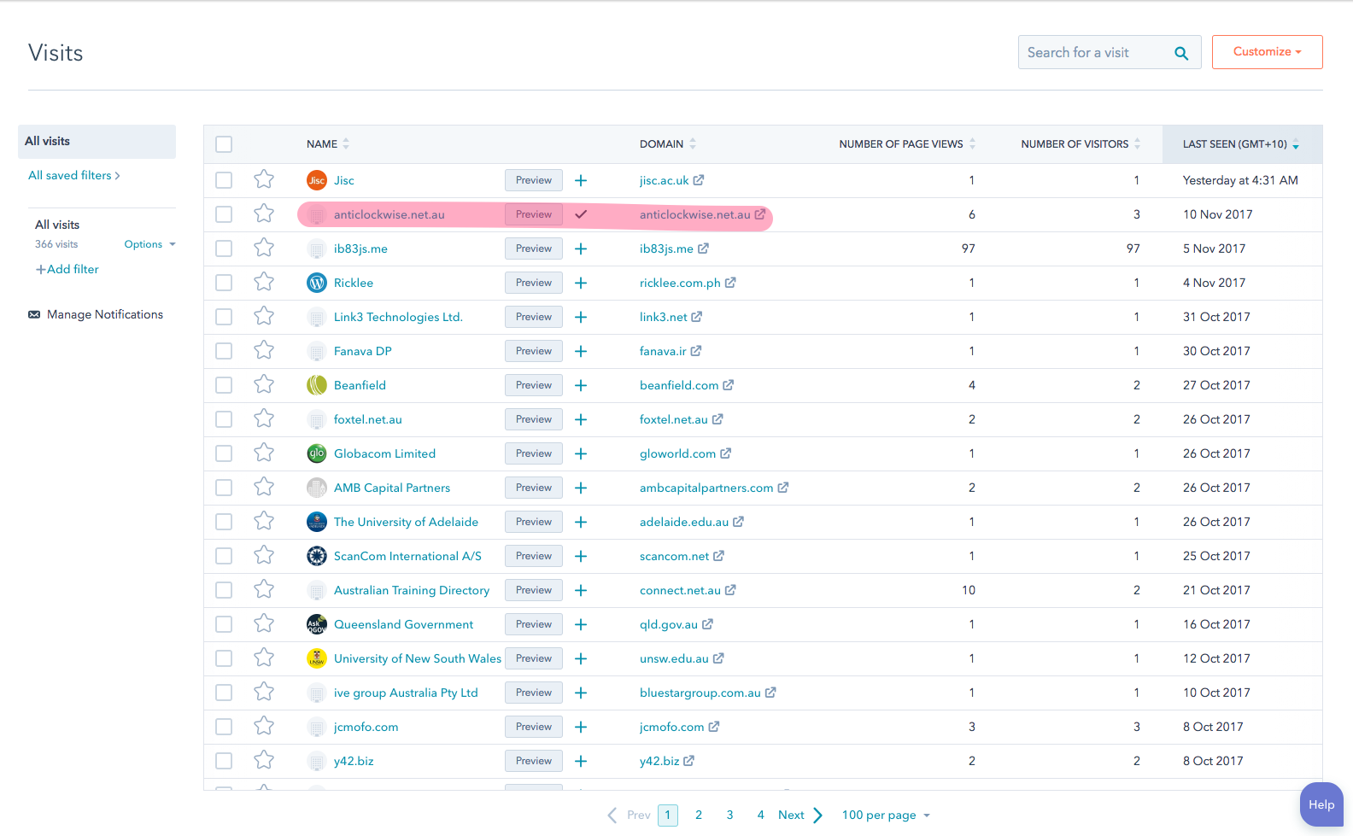Preview the Fanava DP visit
Screen dimensions: 1353x836
533,351
